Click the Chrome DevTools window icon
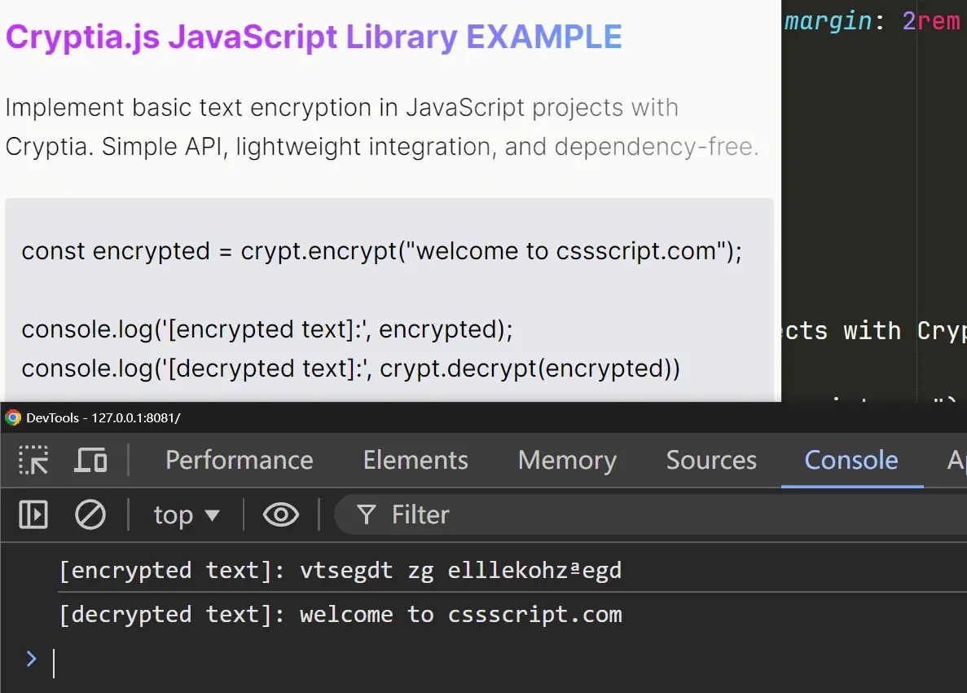This screenshot has width=967, height=693. tap(12, 417)
